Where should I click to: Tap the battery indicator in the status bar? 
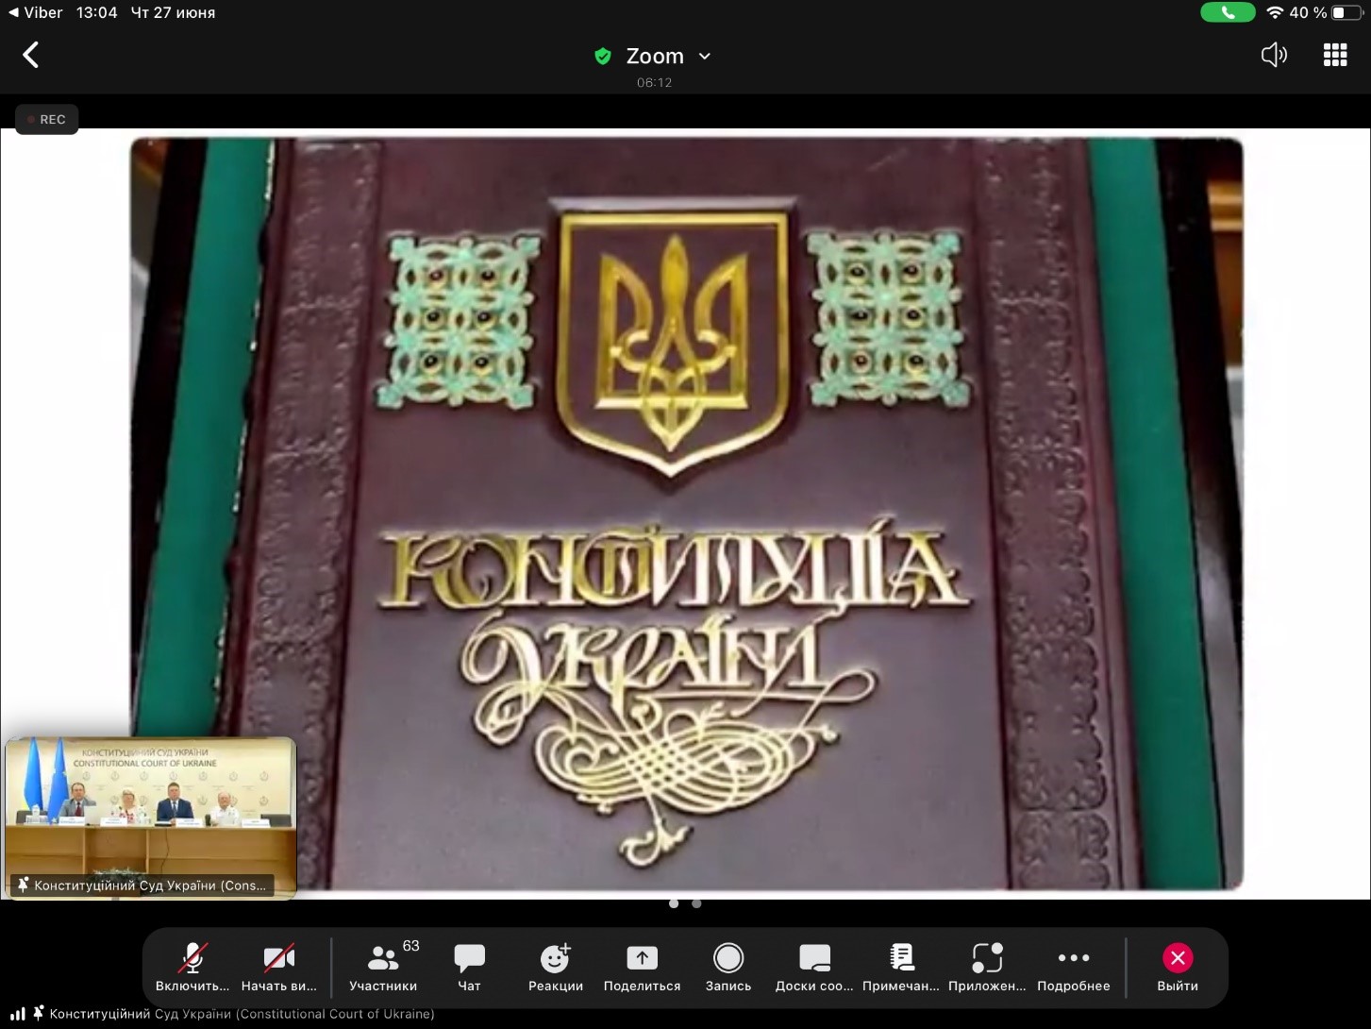point(1347,12)
